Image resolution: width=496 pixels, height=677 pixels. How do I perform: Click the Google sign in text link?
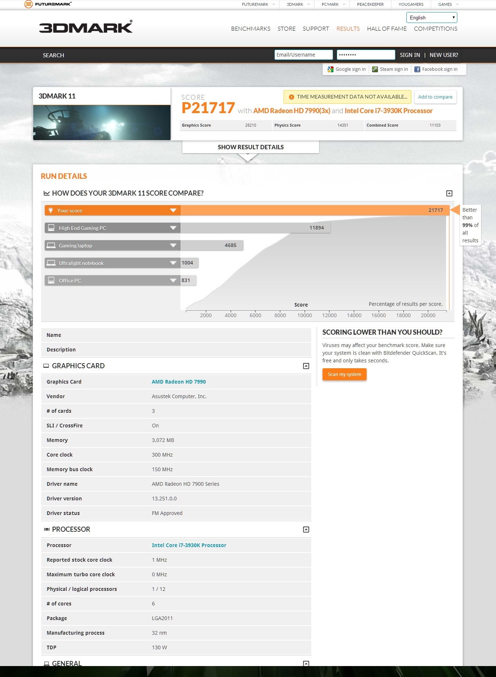[x=351, y=69]
